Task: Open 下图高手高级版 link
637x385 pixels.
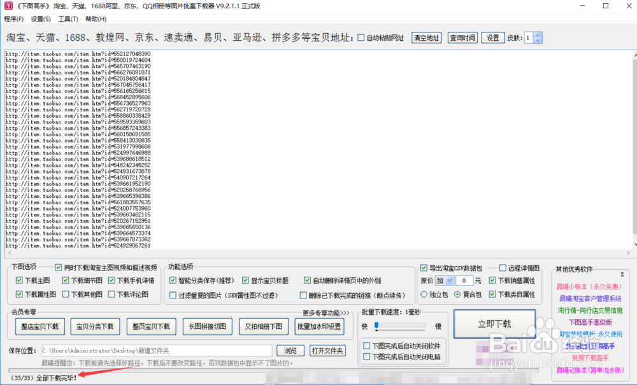Action: tap(590, 322)
